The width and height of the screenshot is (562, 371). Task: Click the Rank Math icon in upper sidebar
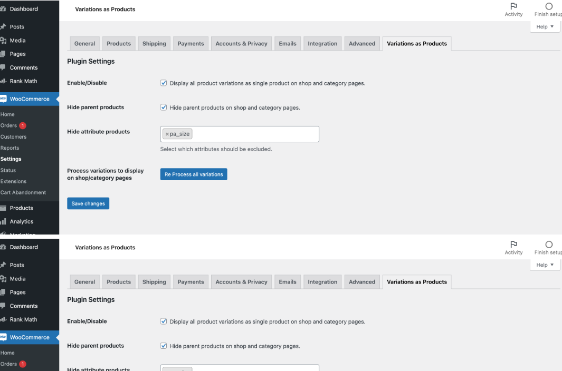point(3,82)
